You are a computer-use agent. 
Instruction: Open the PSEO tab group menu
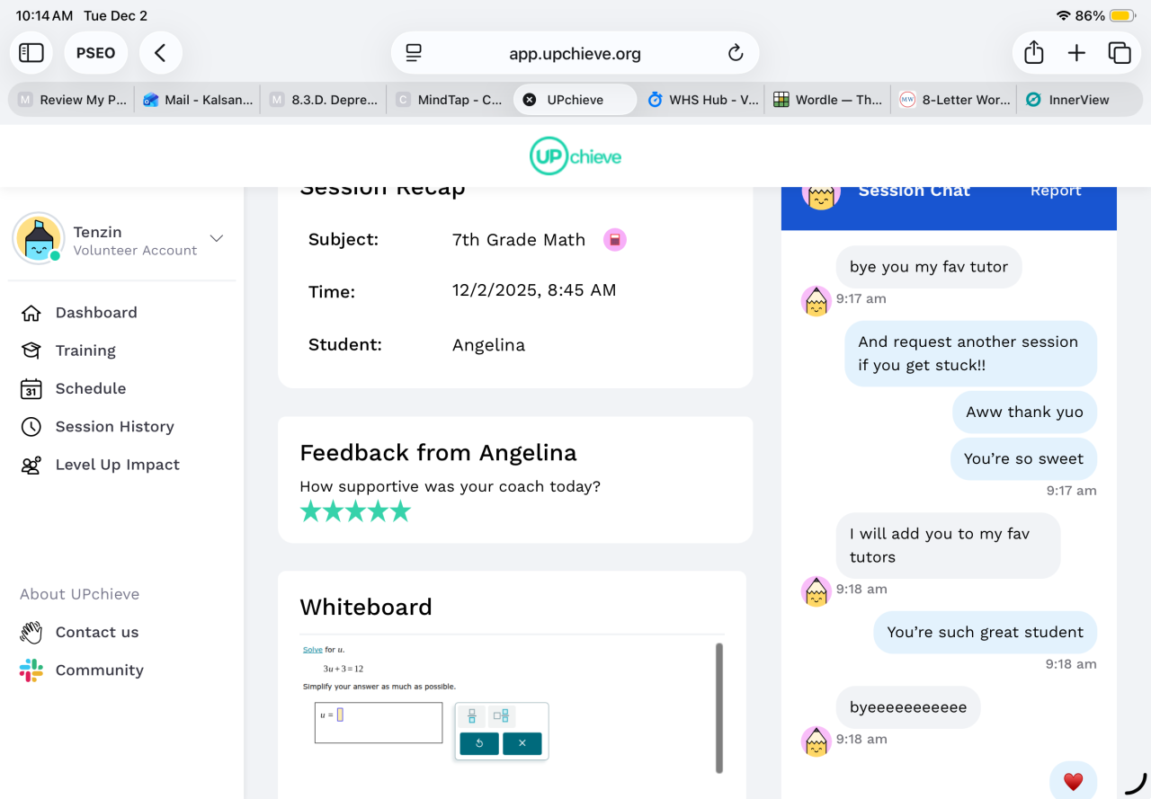[96, 53]
